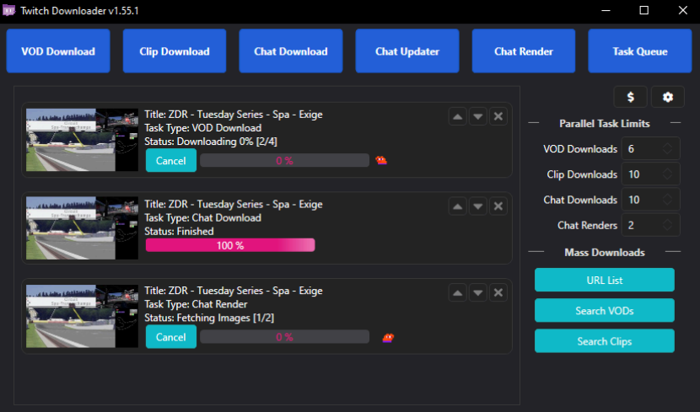Maximize the Twitch Downloader window
This screenshot has height=412, width=700.
pyautogui.click(x=643, y=10)
